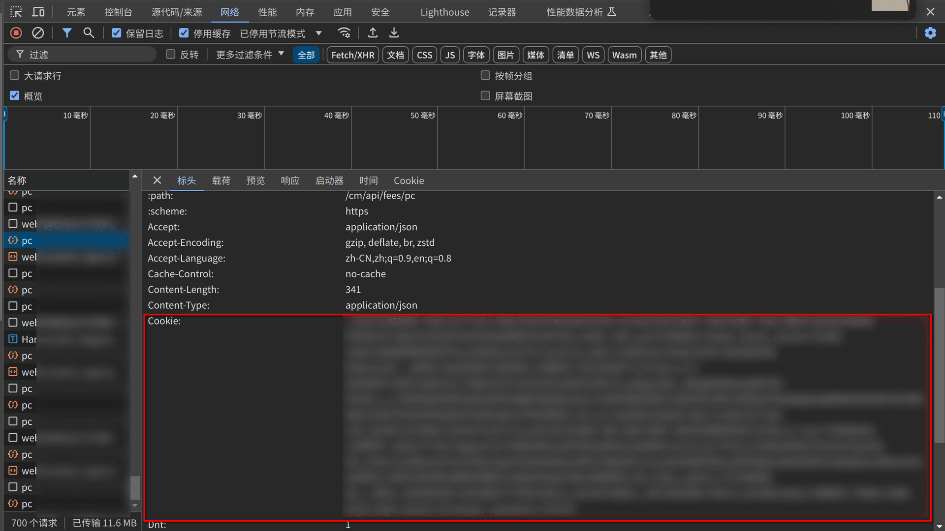The width and height of the screenshot is (945, 531).
Task: Open the network conditions Wi-Fi icon
Action: (344, 33)
